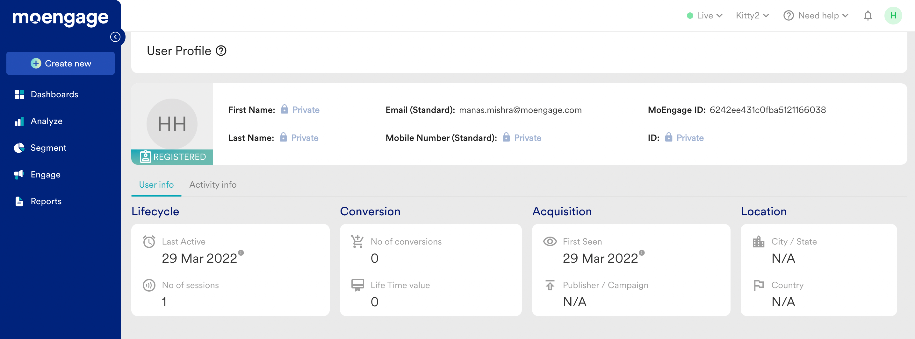Click the First Seen info icon

[642, 253]
